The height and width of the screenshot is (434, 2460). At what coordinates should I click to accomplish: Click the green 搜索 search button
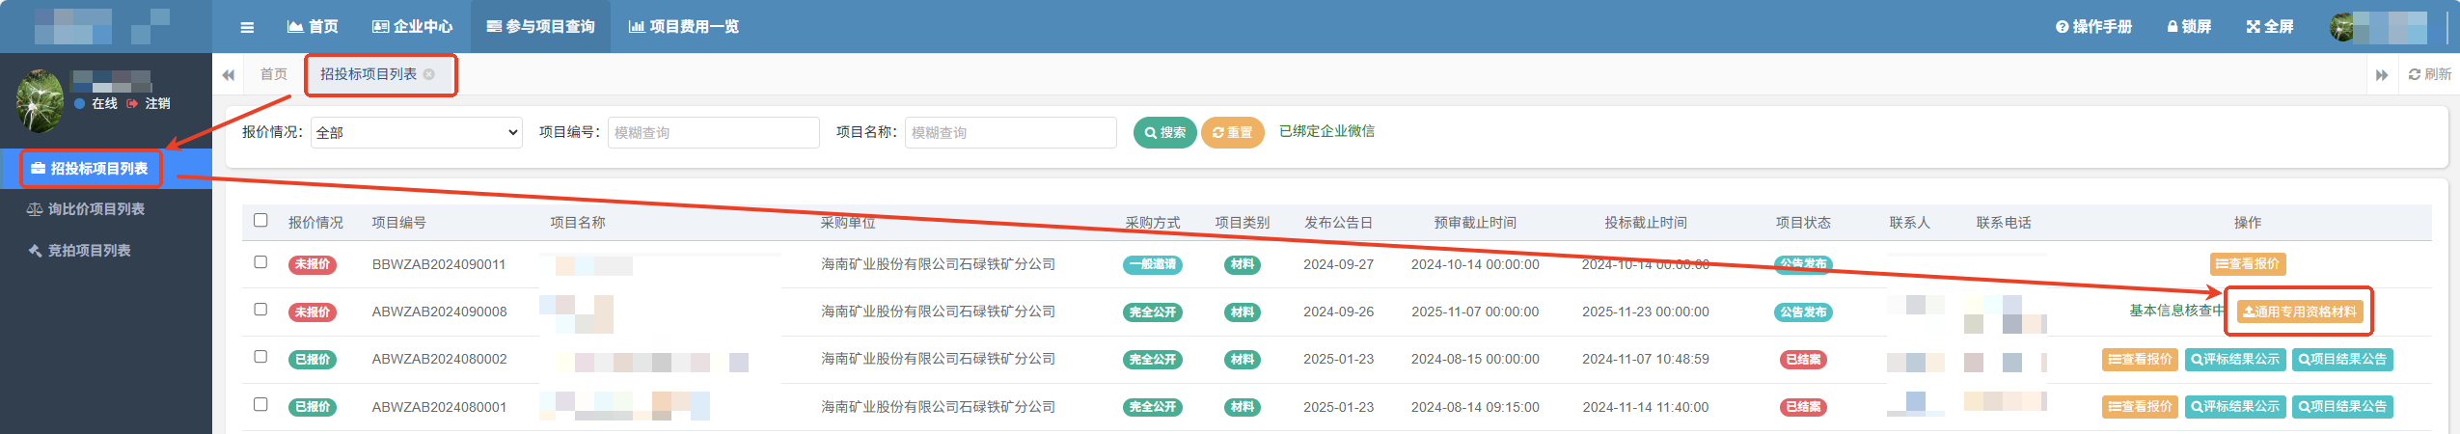coord(1164,132)
